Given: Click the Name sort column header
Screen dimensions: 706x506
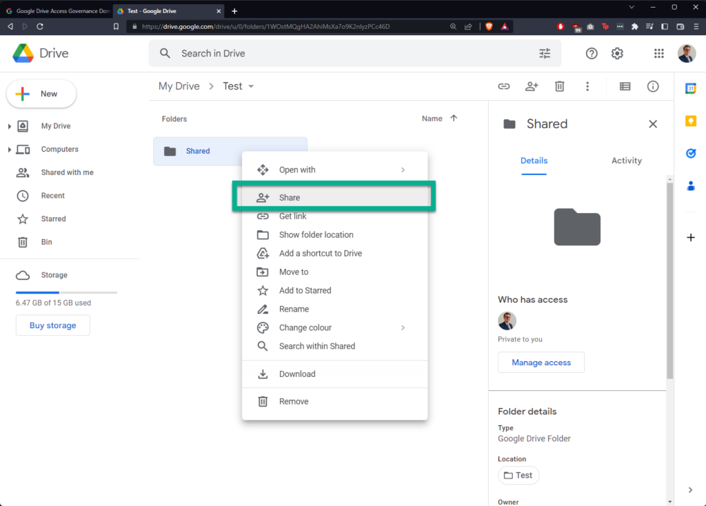Looking at the screenshot, I should (432, 119).
